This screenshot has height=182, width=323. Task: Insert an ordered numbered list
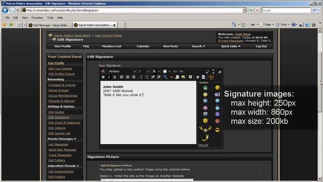(x=141, y=77)
